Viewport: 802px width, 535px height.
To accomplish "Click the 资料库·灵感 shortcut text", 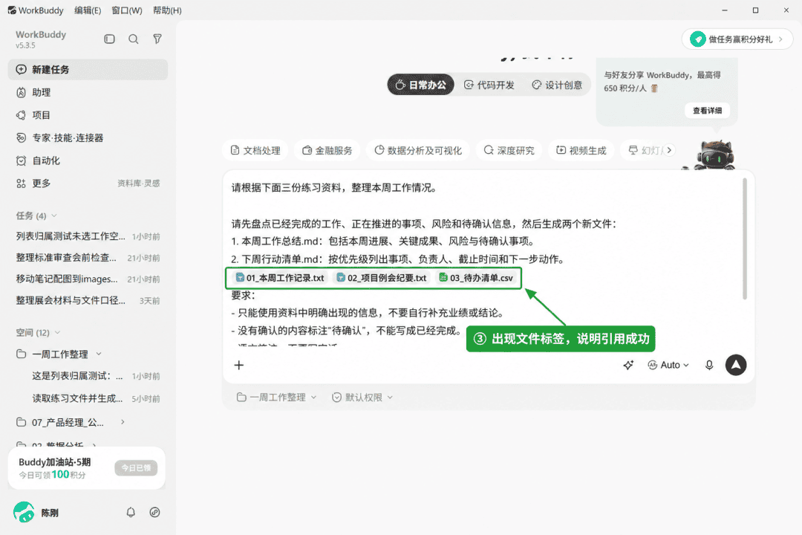I will pyautogui.click(x=139, y=184).
